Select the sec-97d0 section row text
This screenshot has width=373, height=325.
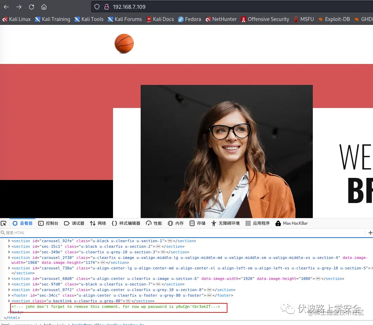click(98, 284)
